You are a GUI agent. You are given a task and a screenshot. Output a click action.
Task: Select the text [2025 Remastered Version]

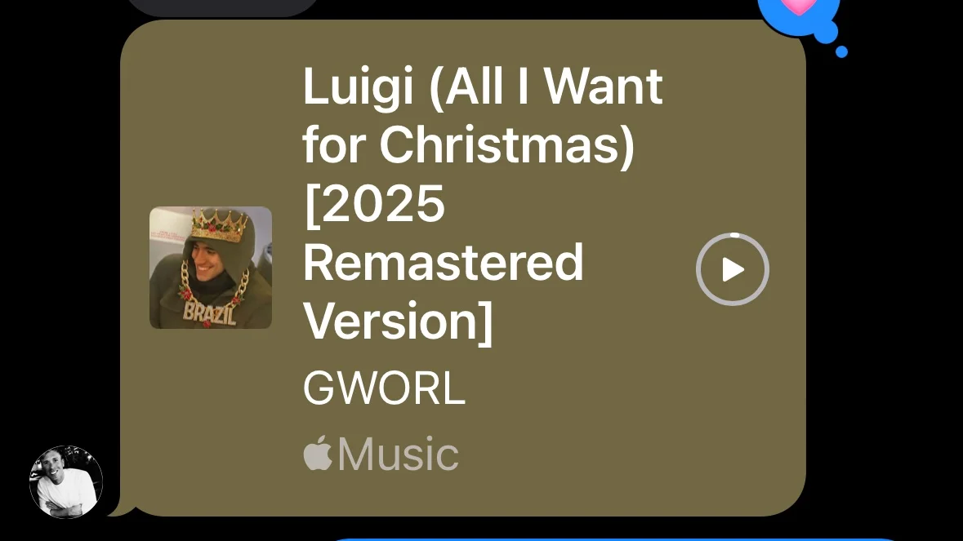443,264
